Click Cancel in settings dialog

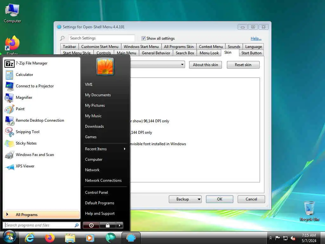251,199
